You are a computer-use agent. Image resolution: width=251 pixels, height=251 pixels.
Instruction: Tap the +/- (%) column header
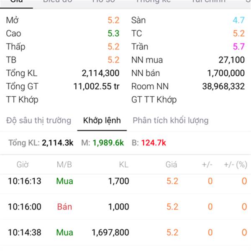(235, 165)
